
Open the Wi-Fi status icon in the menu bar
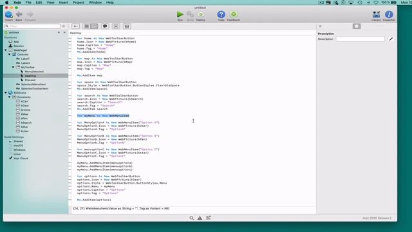[x=376, y=3]
